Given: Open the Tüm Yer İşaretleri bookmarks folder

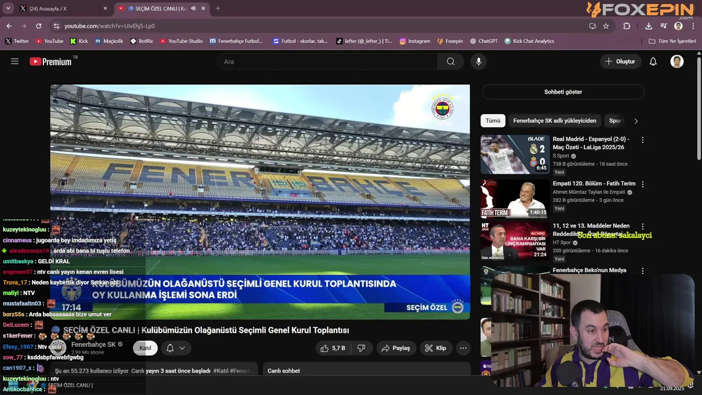Looking at the screenshot, I should [672, 41].
